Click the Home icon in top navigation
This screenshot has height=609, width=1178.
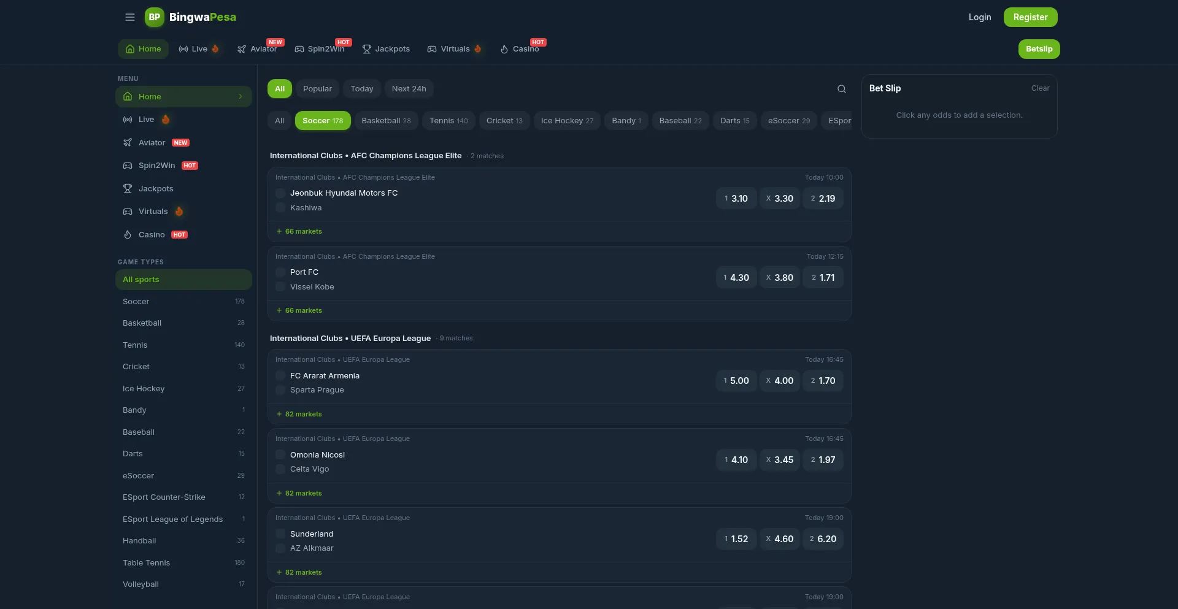(x=130, y=49)
